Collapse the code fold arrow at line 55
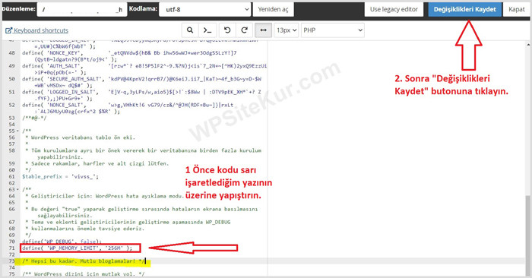 click(18, 131)
